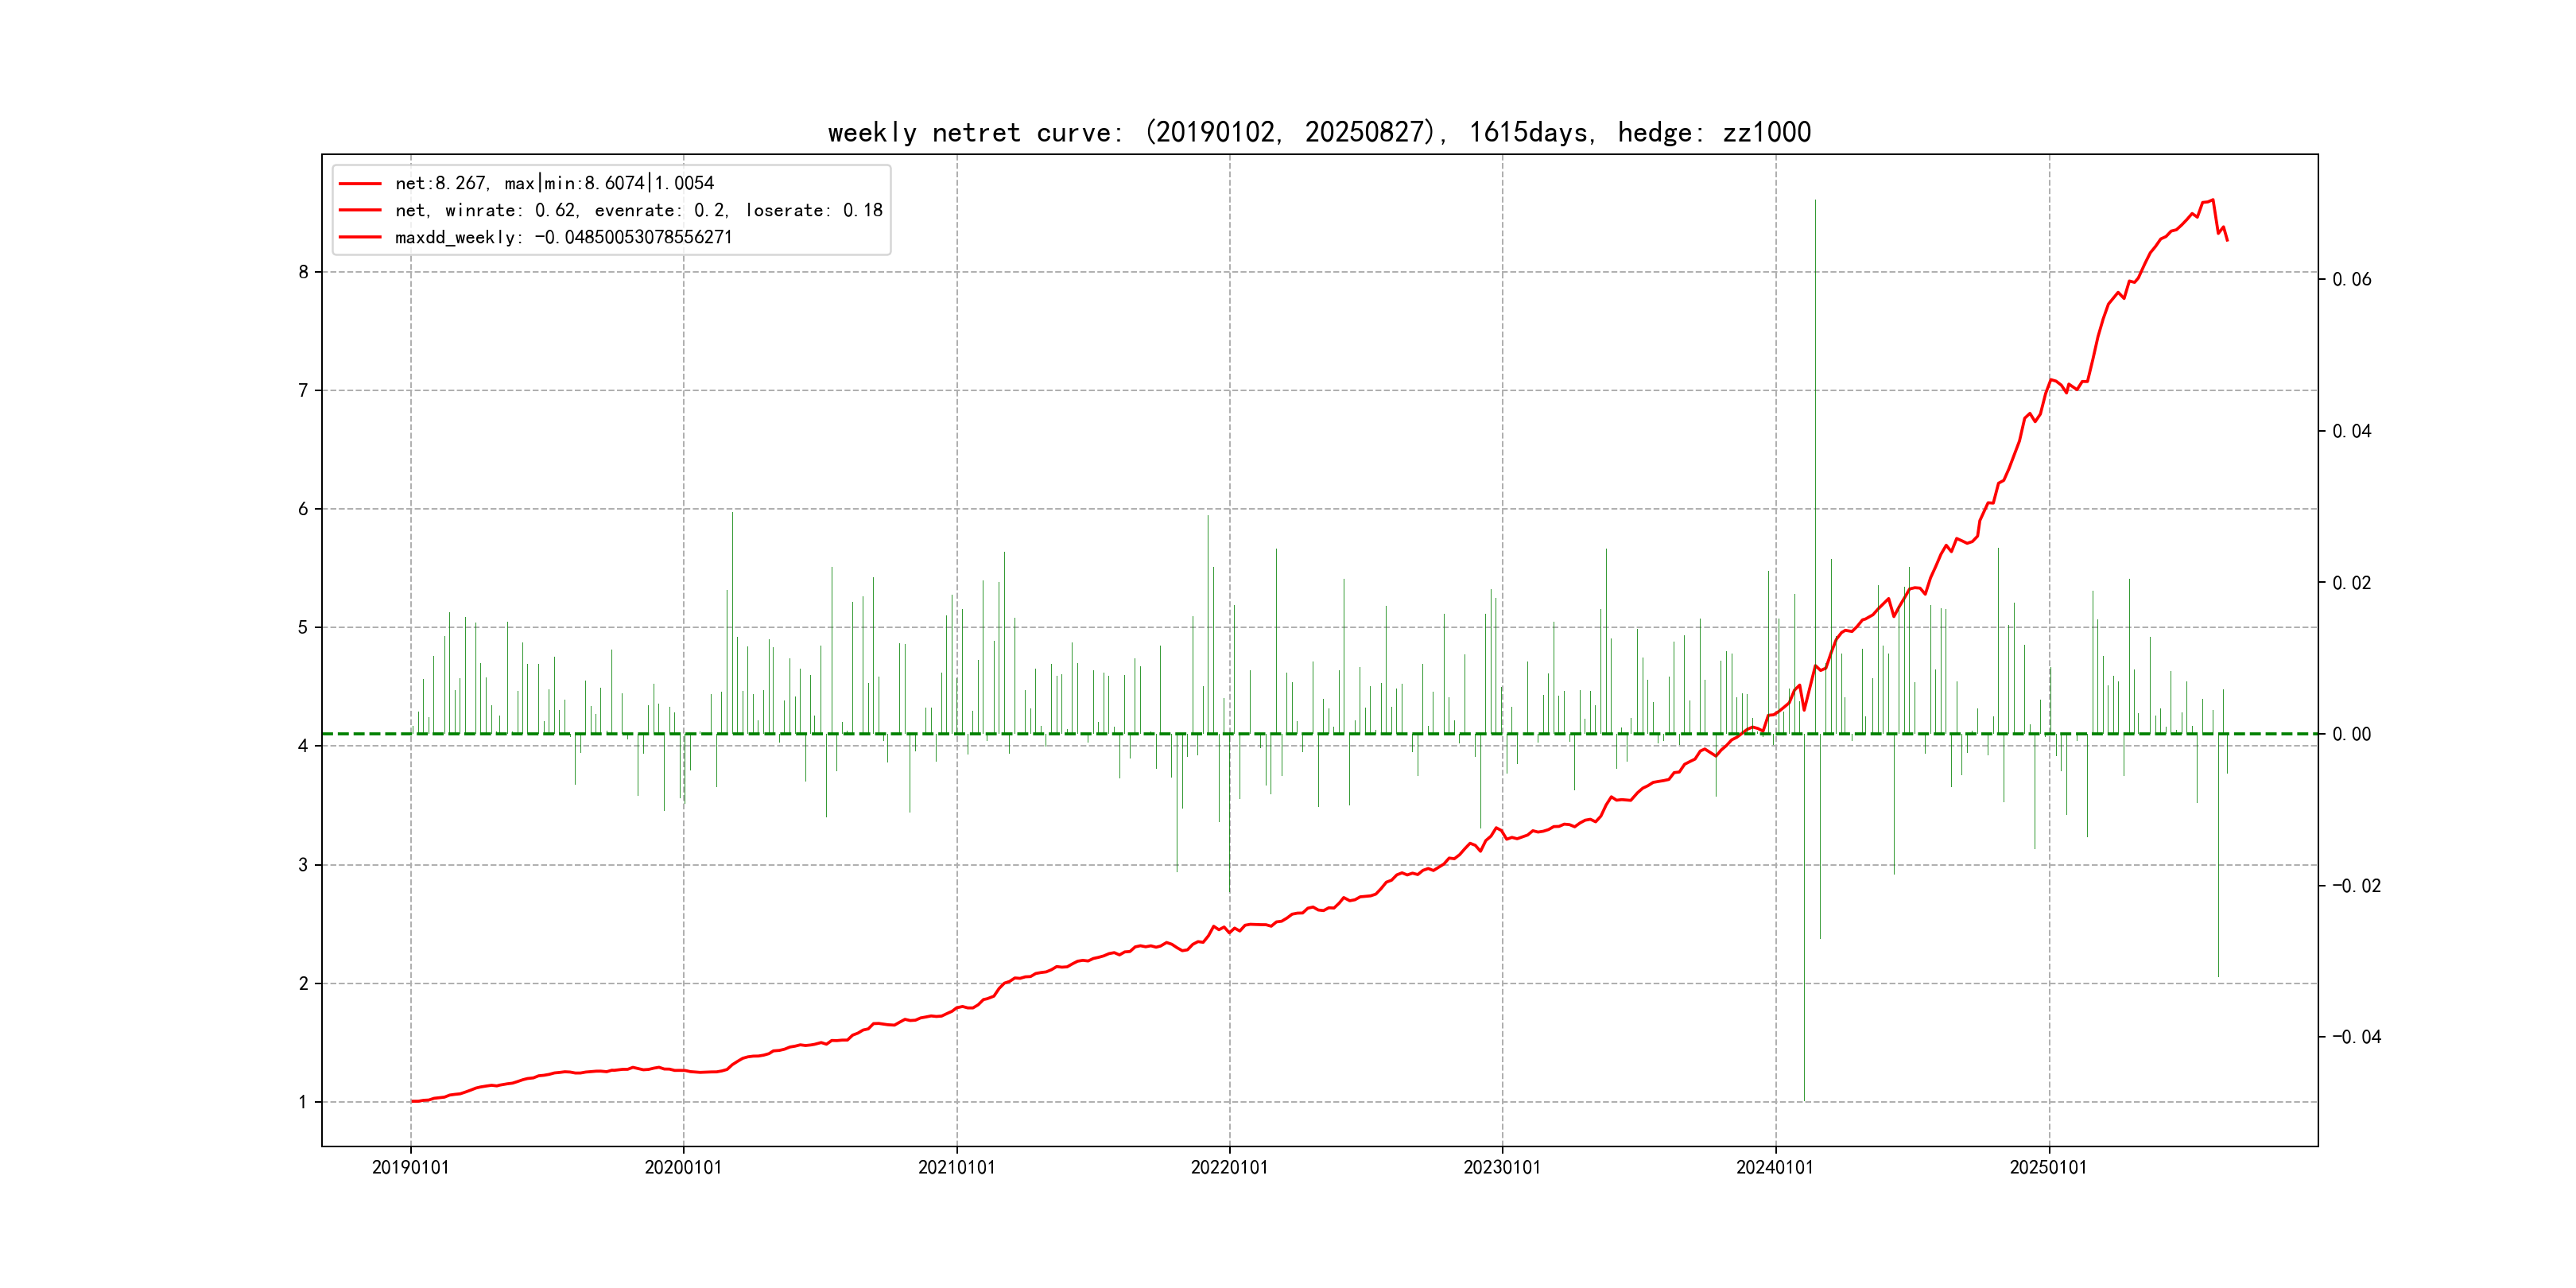Click the 20250101 x-axis tick label
This screenshot has height=1288, width=2576.
(x=2048, y=1167)
